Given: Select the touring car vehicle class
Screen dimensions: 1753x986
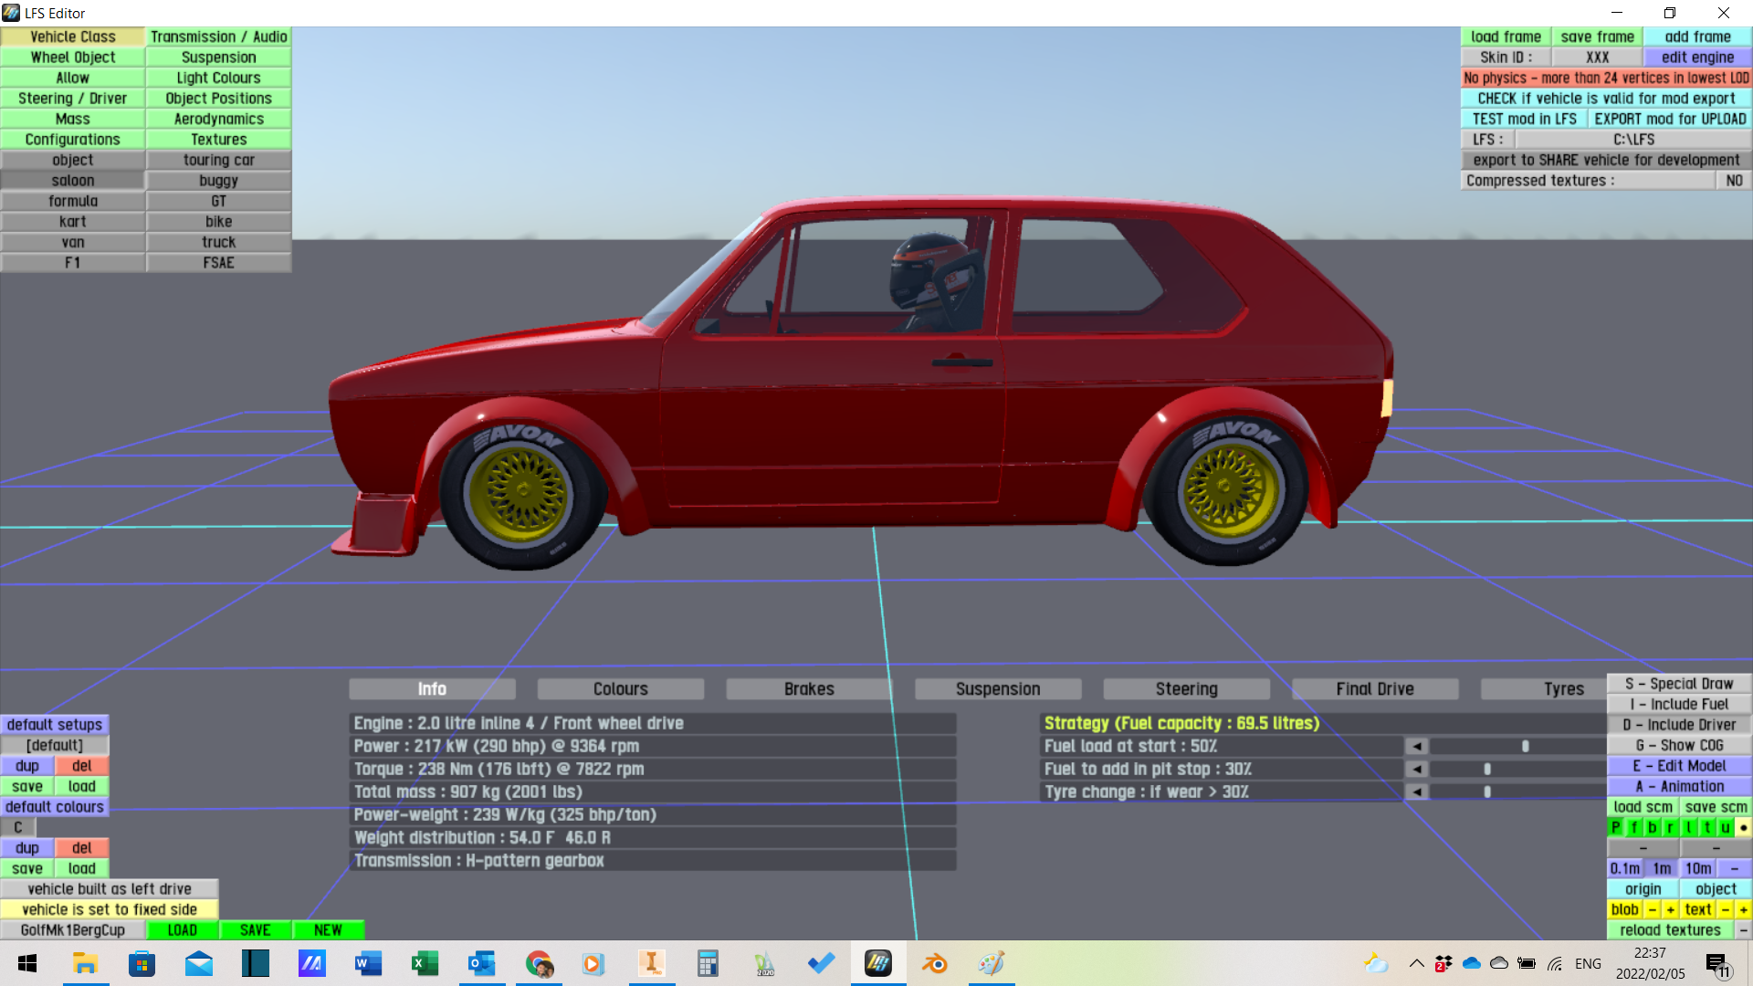Looking at the screenshot, I should coord(218,160).
